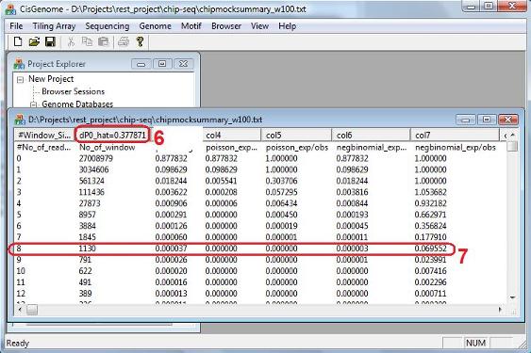Click cell value 3034606 in row 1
Image resolution: width=531 pixels, height=353 pixels.
tap(93, 169)
